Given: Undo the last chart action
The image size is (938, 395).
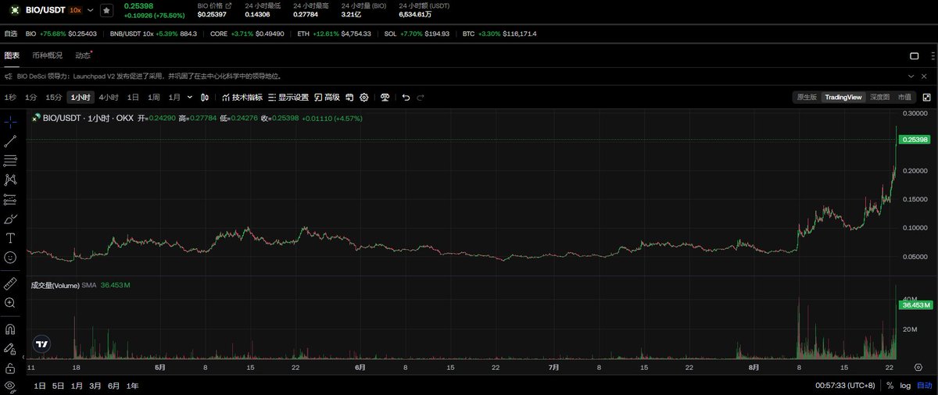Looking at the screenshot, I should [x=406, y=98].
